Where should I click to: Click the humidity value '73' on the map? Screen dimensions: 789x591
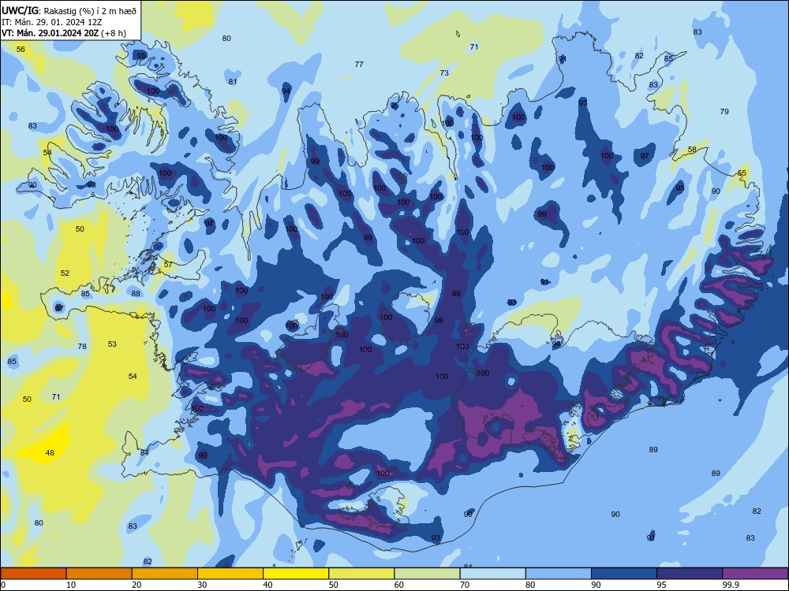(444, 72)
